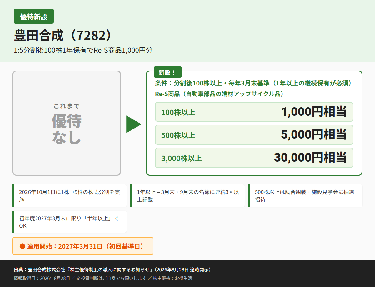Screen dimensions: 375x292
Task: Select the 3,000株以上 30,000円相当 row
Action: (x=254, y=158)
